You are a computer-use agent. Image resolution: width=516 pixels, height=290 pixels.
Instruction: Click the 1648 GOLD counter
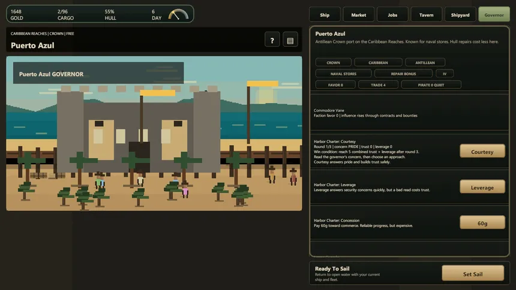point(17,14)
